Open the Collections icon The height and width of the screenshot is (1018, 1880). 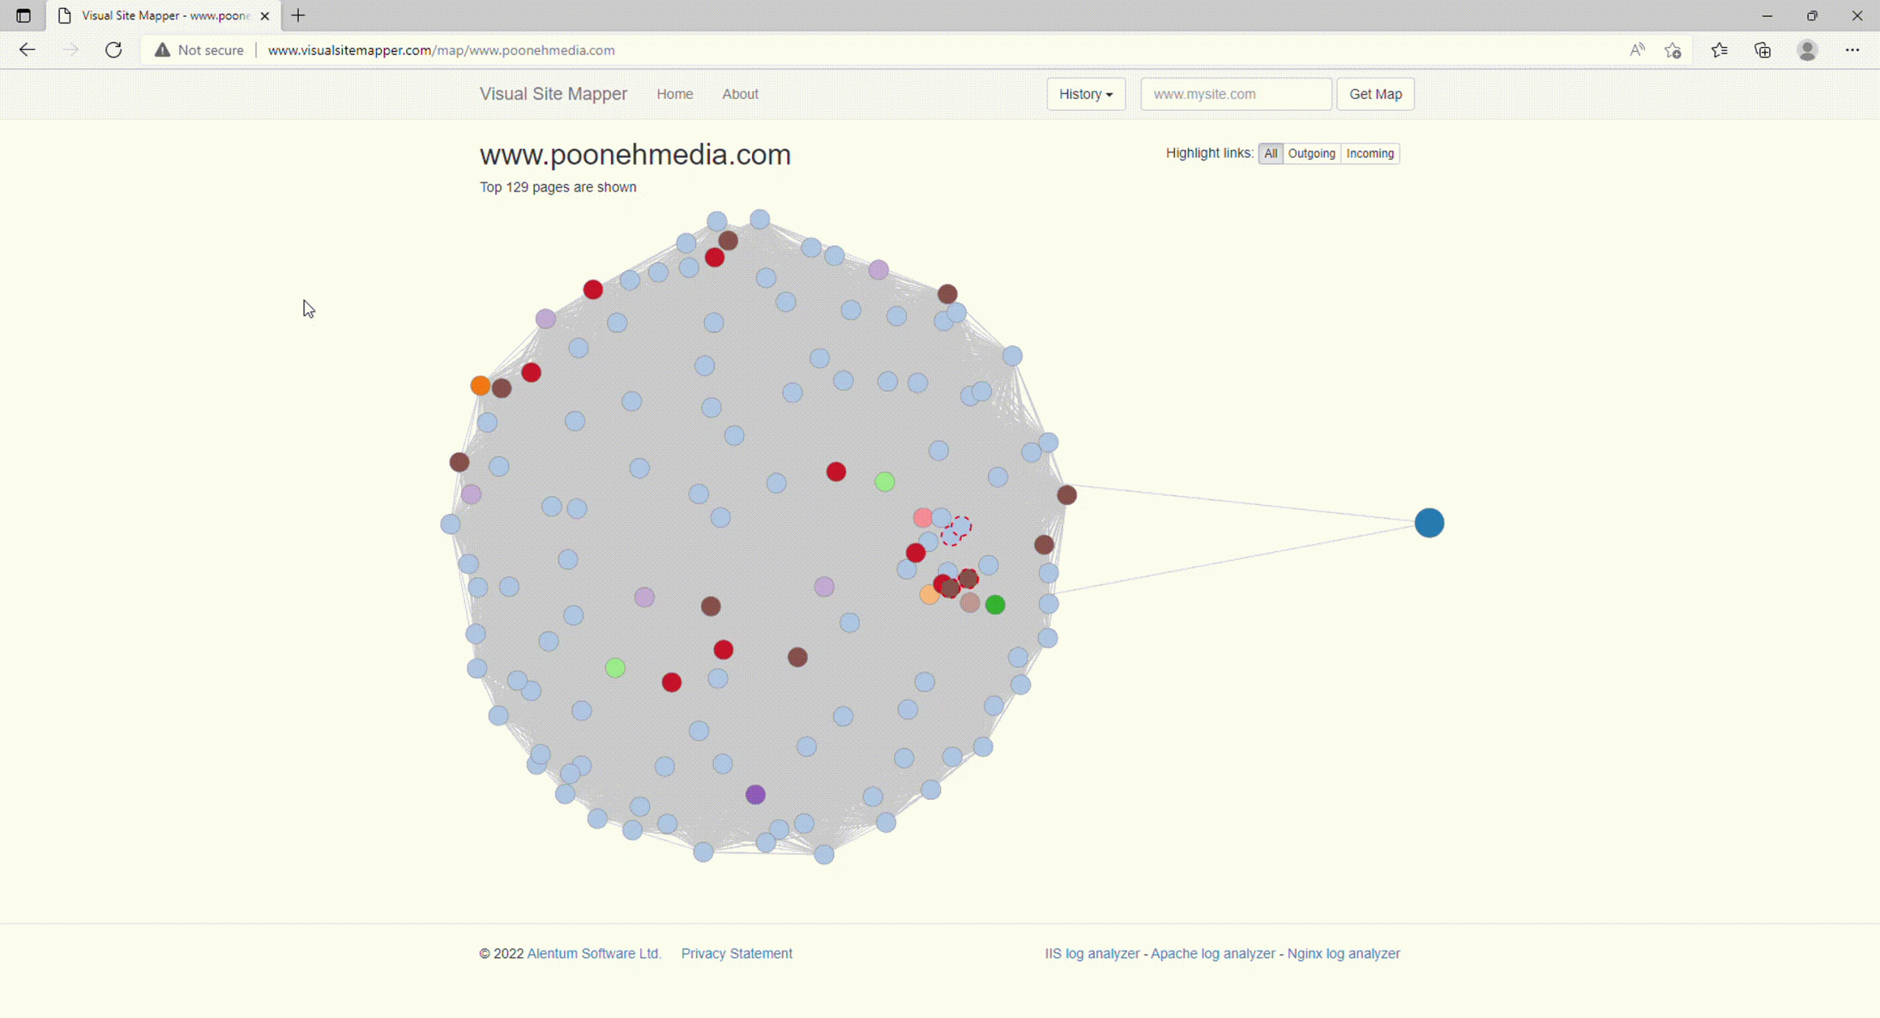(x=1762, y=50)
